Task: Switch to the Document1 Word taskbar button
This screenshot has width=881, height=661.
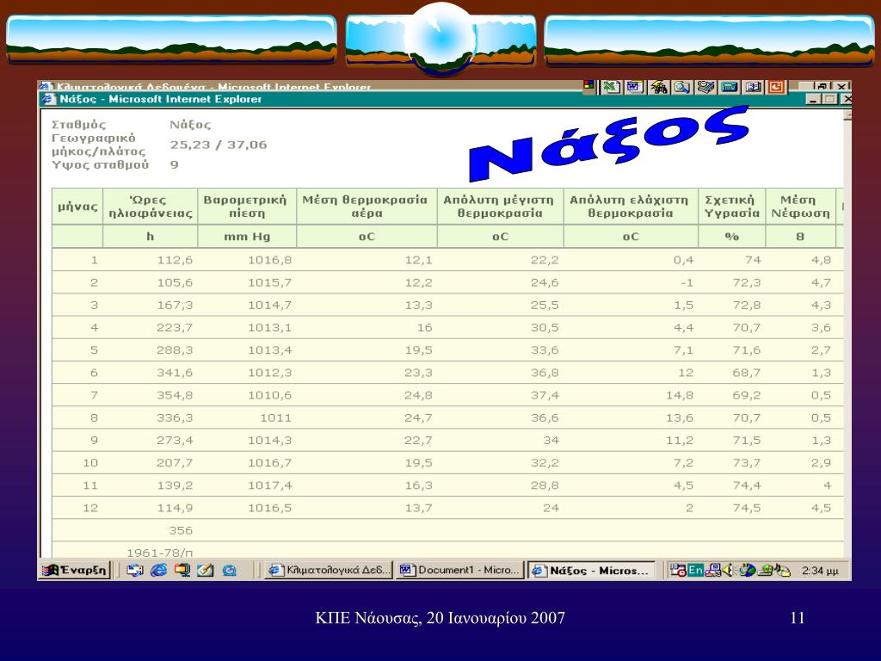Action: point(459,570)
